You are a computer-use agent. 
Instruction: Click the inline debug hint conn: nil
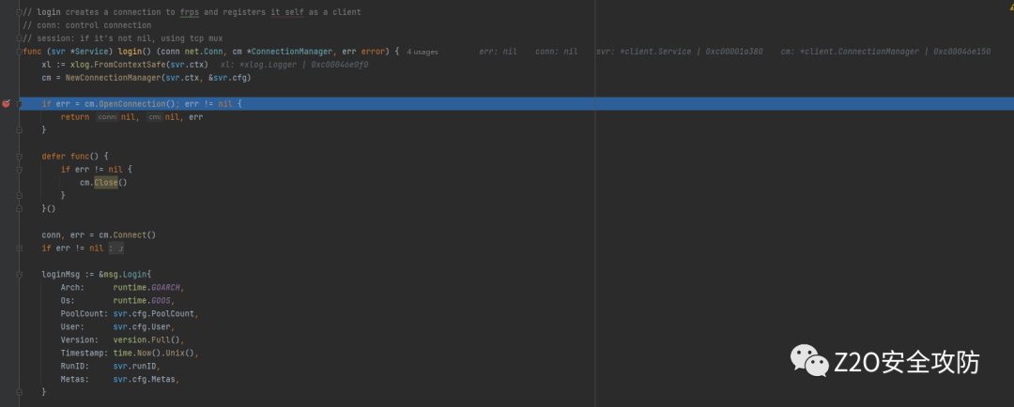556,52
